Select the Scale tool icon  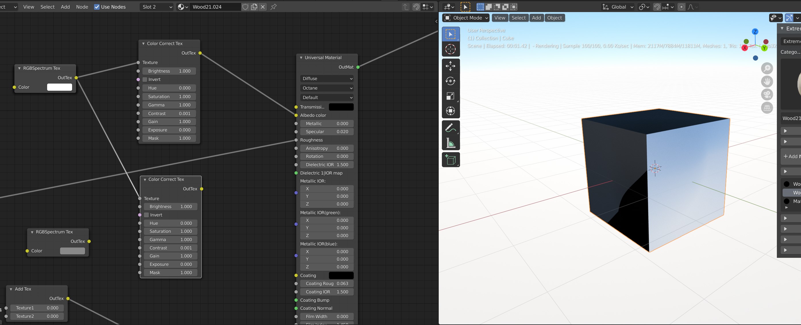pos(450,96)
